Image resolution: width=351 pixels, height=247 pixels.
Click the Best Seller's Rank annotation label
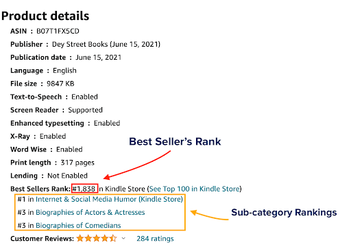[175, 141]
